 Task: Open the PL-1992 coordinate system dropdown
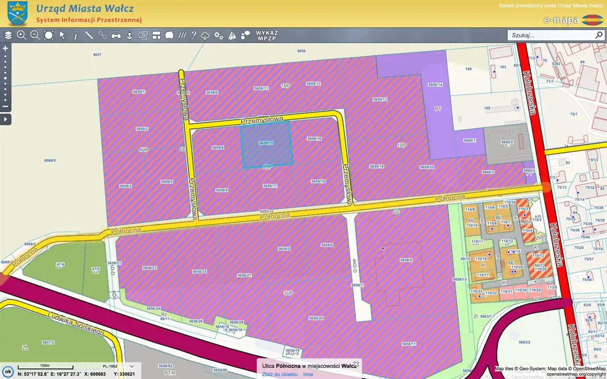coord(118,366)
